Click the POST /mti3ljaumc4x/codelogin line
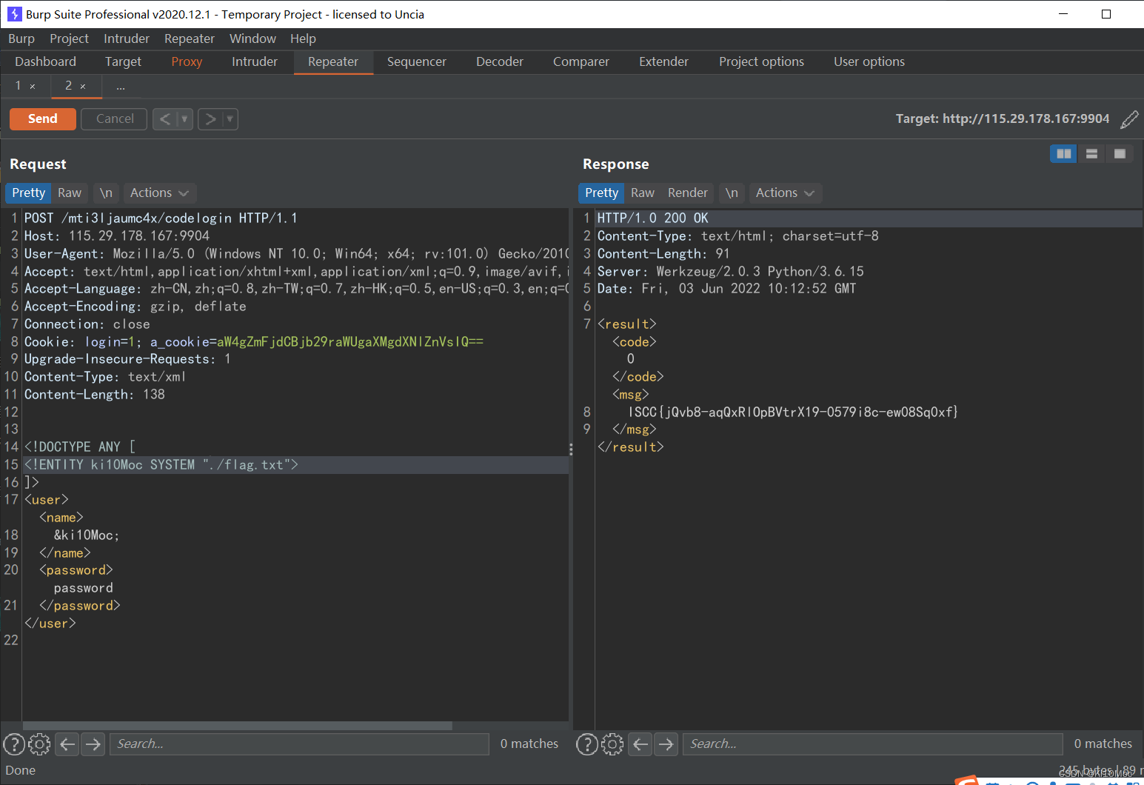Viewport: 1144px width, 785px height. [x=161, y=218]
